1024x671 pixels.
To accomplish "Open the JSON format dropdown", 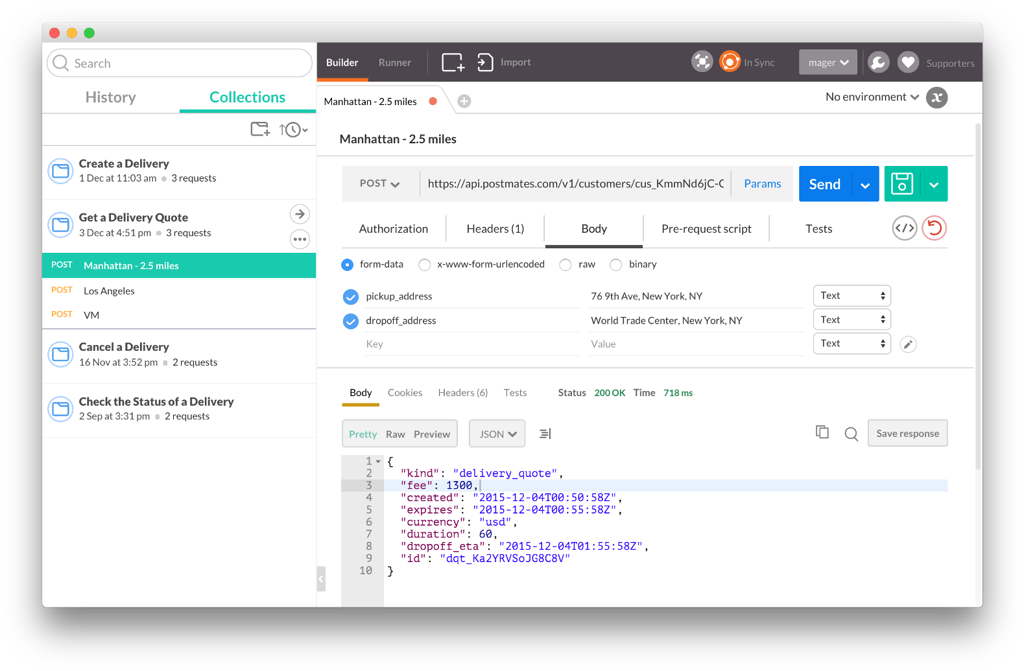I will (x=497, y=434).
